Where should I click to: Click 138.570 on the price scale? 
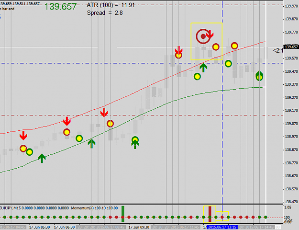[291, 189]
